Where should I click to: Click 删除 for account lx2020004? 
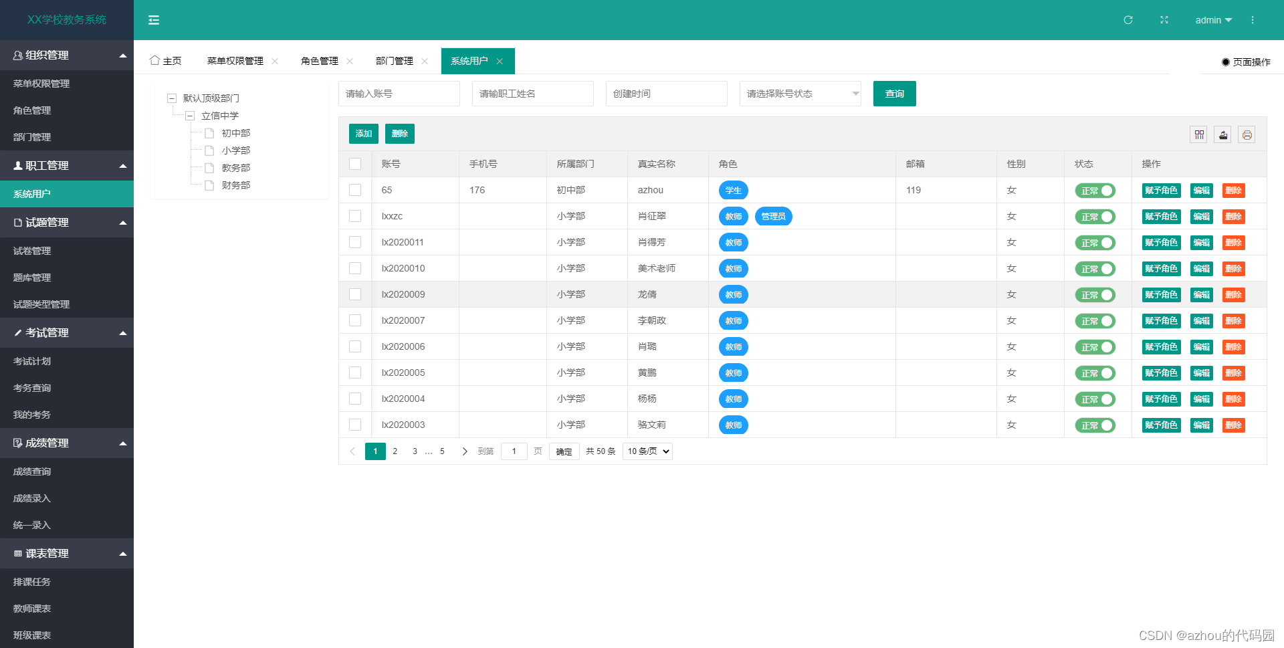coord(1234,399)
